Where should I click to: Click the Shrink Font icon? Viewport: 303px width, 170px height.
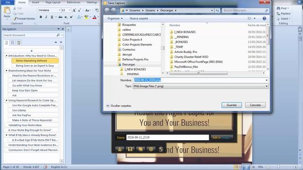(x=79, y=10)
